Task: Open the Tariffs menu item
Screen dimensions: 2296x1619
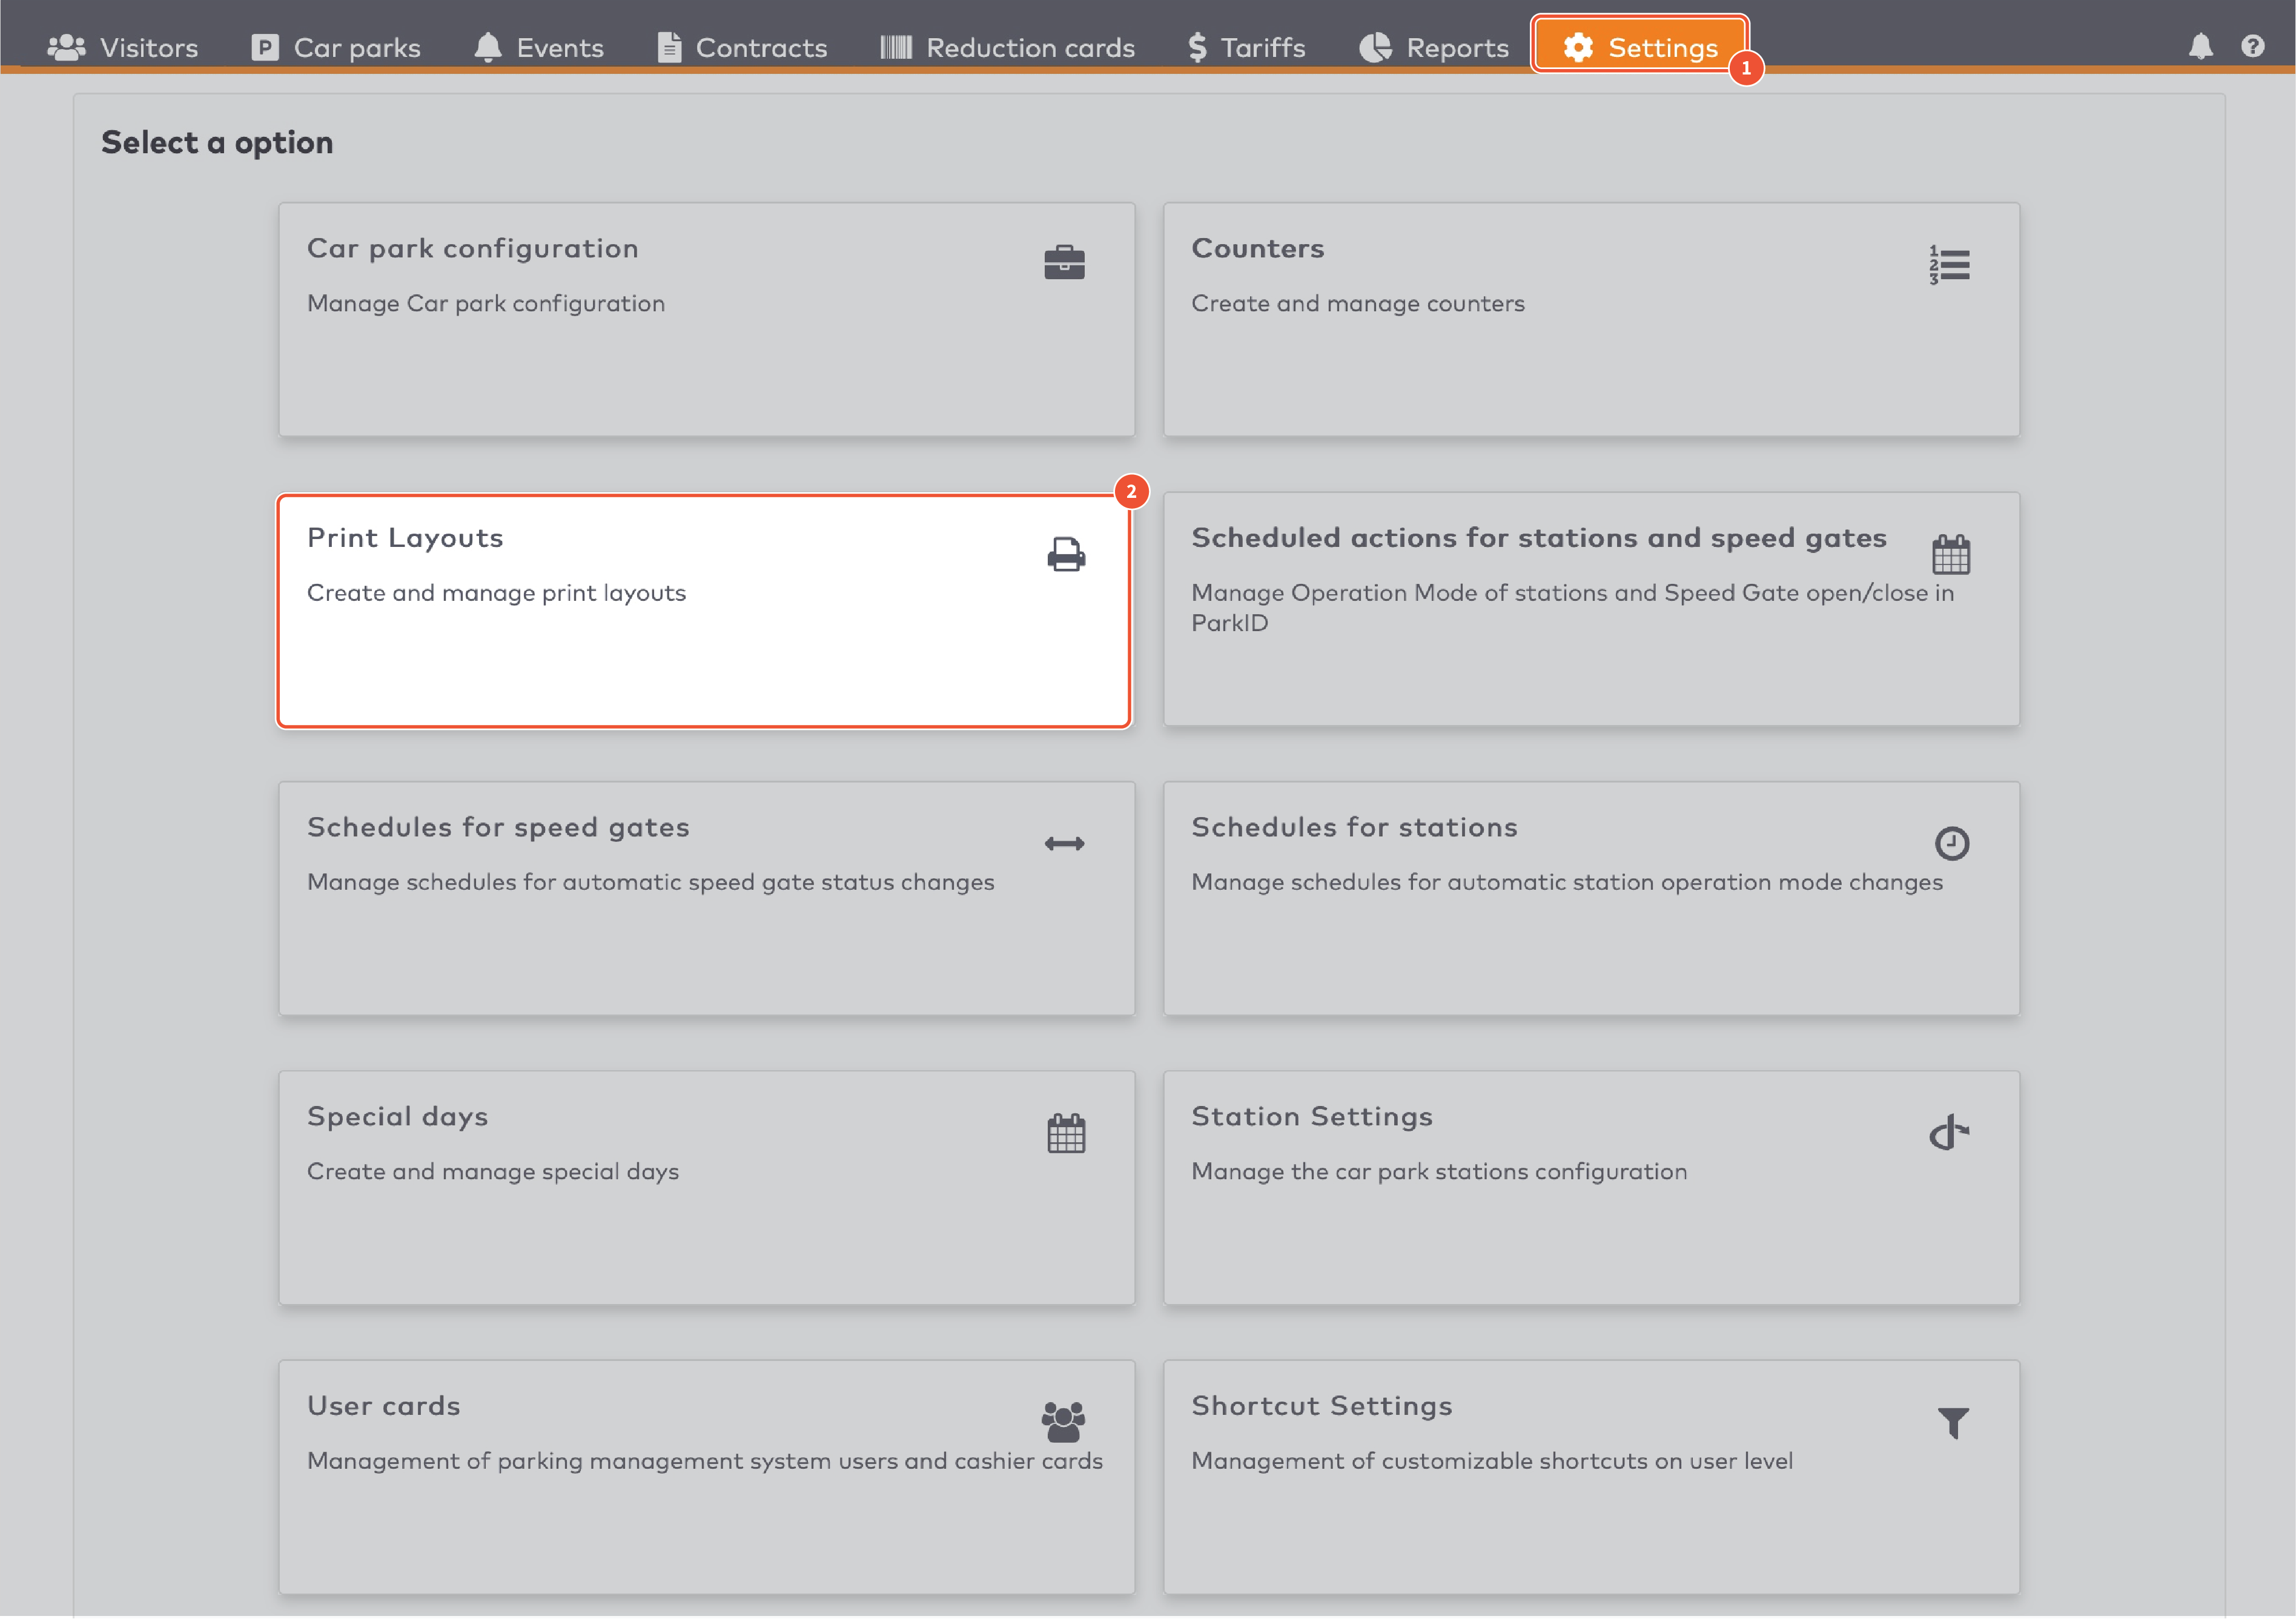Action: [1246, 47]
